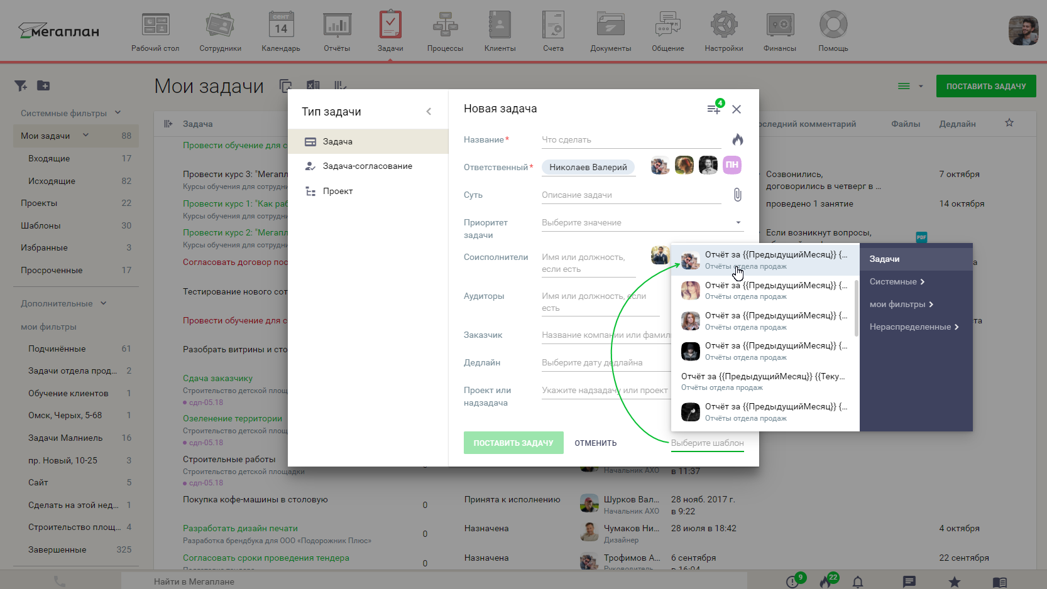Image resolution: width=1047 pixels, height=589 pixels.
Task: Click the top-right ПОСТАВИТЬ ЗАДАЧУ button
Action: coord(986,86)
